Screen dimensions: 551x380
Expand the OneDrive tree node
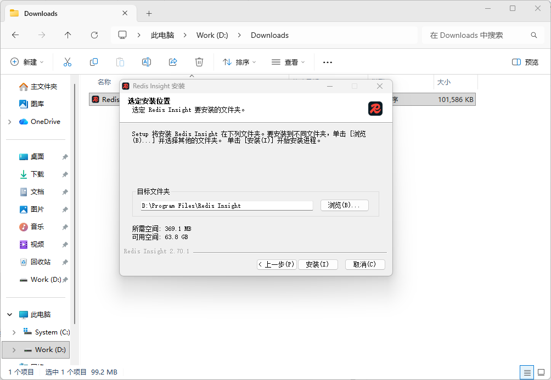click(10, 122)
